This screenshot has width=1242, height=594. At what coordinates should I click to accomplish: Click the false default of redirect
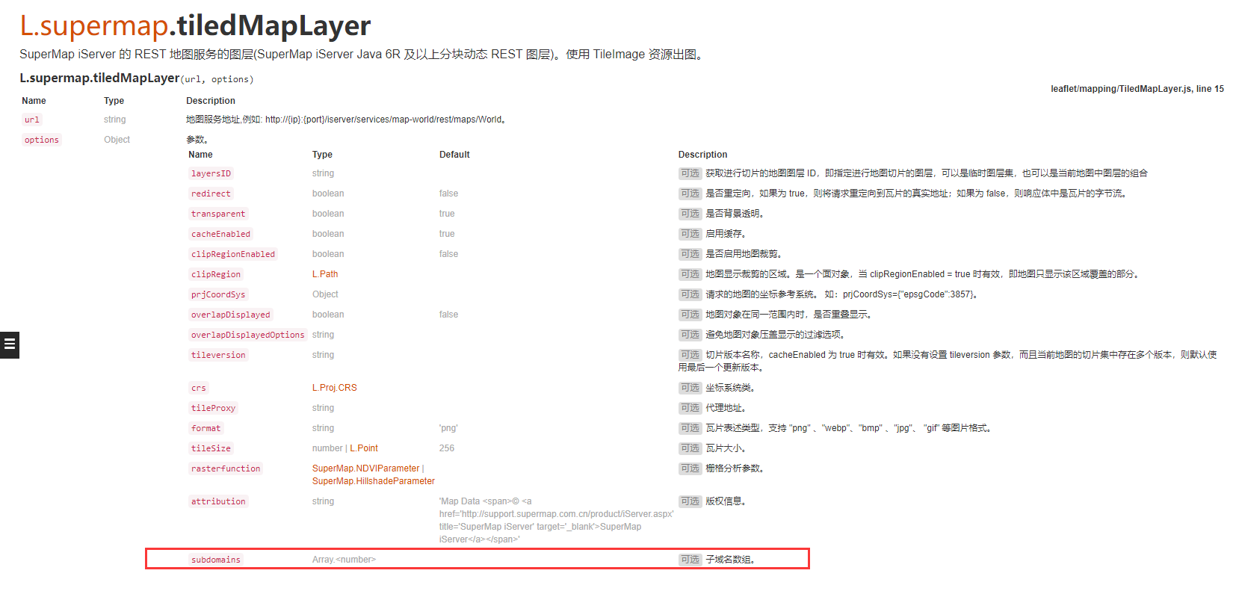[x=448, y=194]
